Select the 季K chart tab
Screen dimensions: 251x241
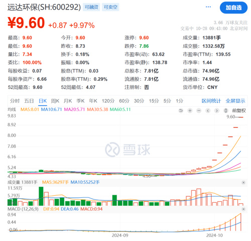point(80,101)
